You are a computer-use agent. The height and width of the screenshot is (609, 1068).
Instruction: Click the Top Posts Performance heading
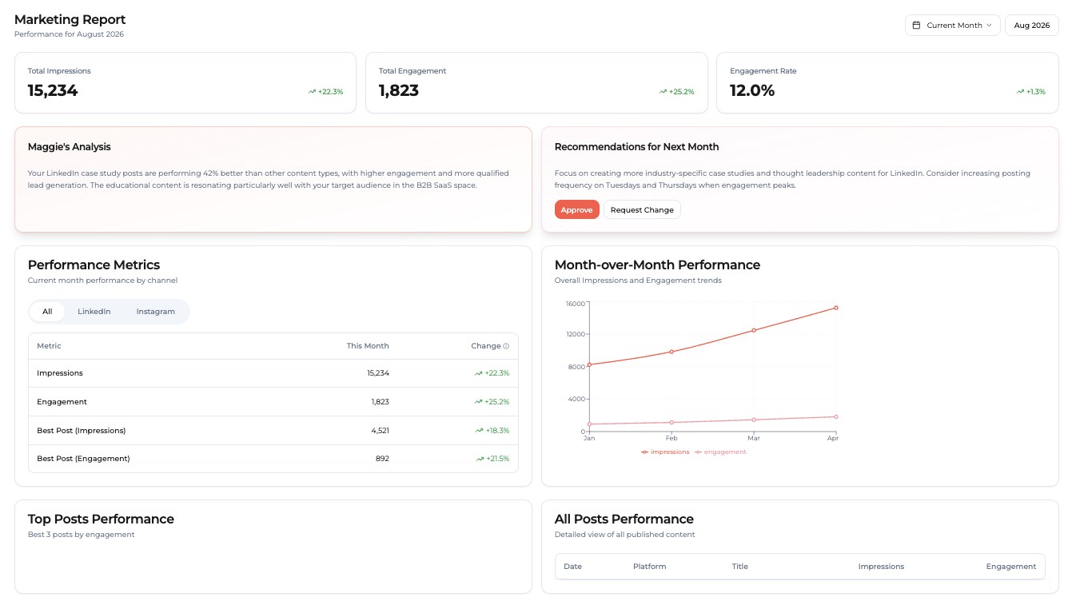point(101,519)
